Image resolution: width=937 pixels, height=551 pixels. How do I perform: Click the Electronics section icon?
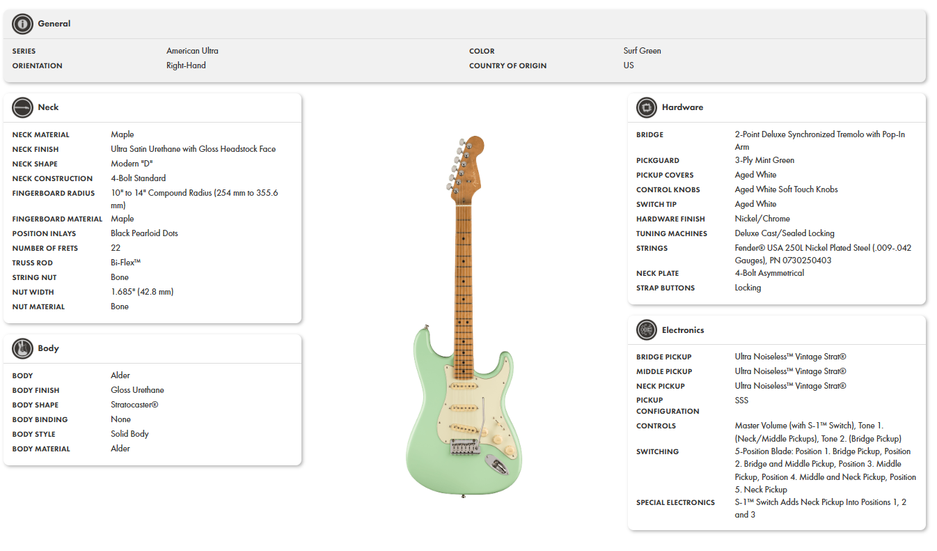647,330
